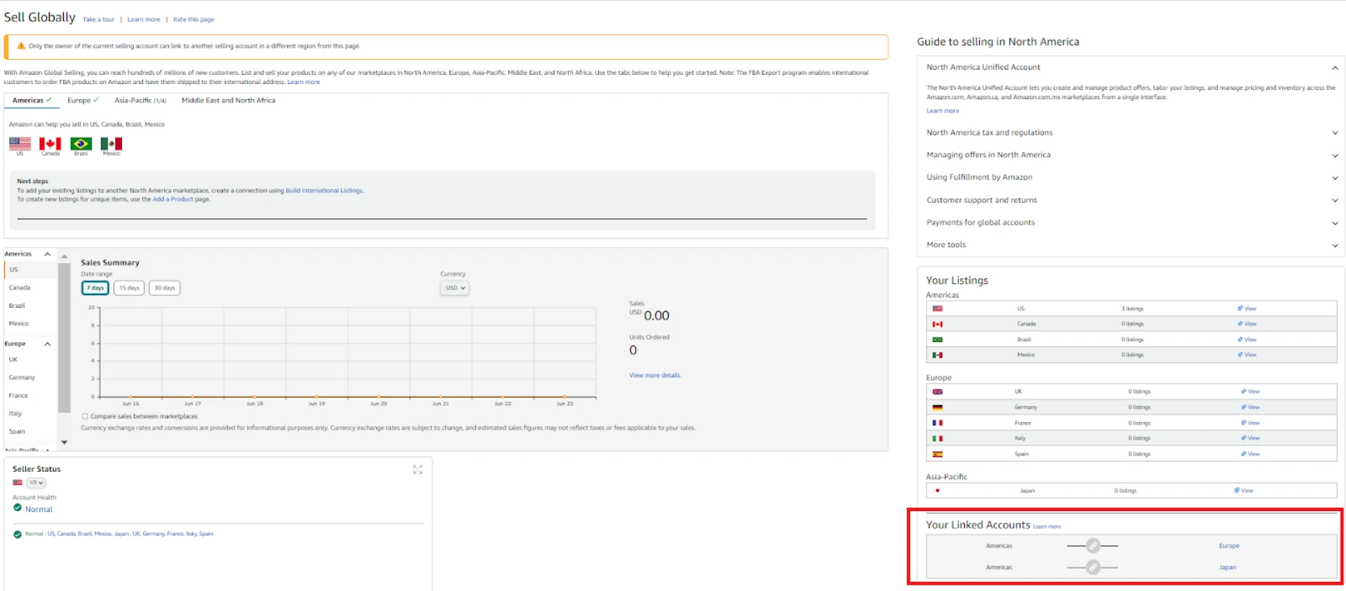Click the warning icon in the alert banner

coord(21,46)
